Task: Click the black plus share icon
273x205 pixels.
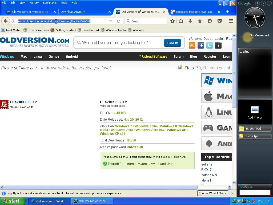Action: pyautogui.click(x=218, y=46)
